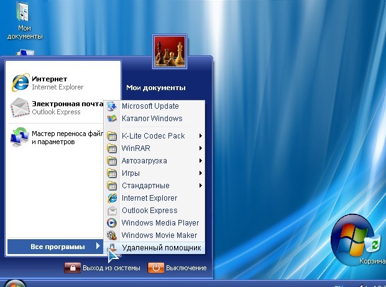This screenshot has height=287, width=386.
Task: Select Microsoft Update menu entry
Action: click(154, 106)
